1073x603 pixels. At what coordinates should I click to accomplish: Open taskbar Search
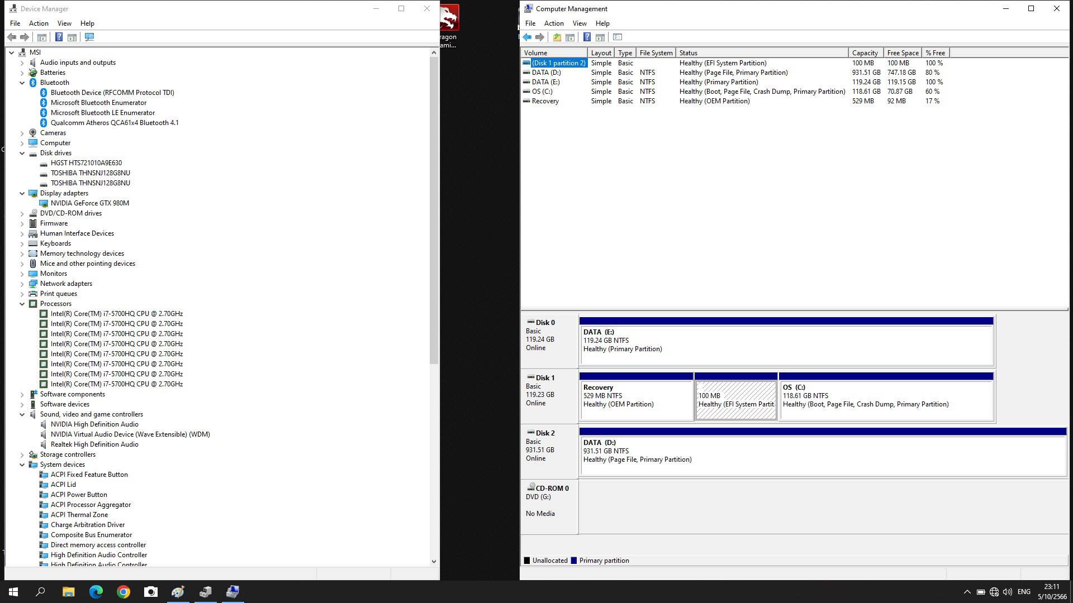(40, 591)
